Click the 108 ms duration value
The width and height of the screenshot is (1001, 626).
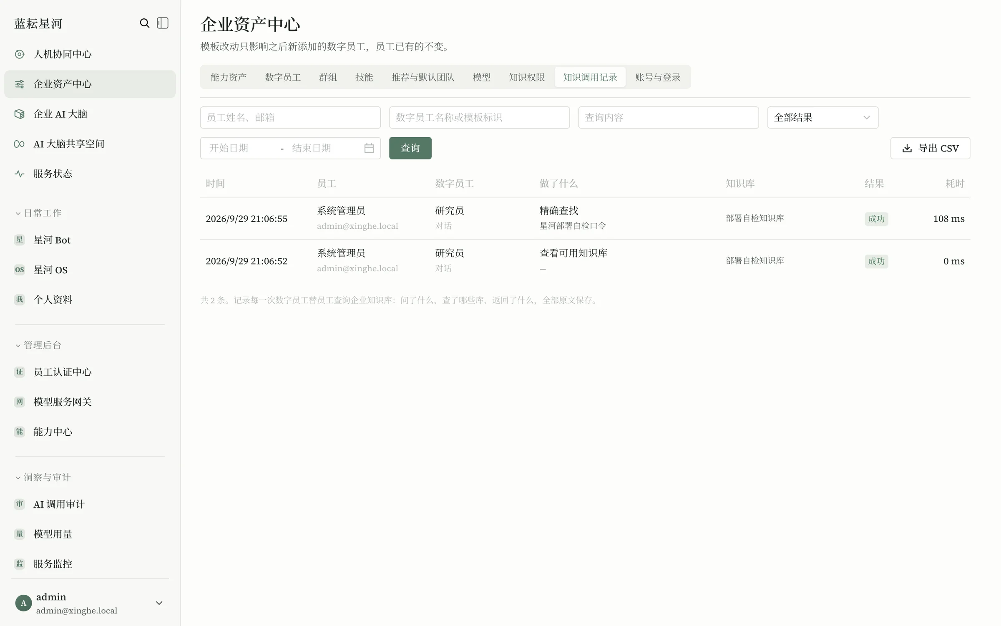tap(949, 219)
